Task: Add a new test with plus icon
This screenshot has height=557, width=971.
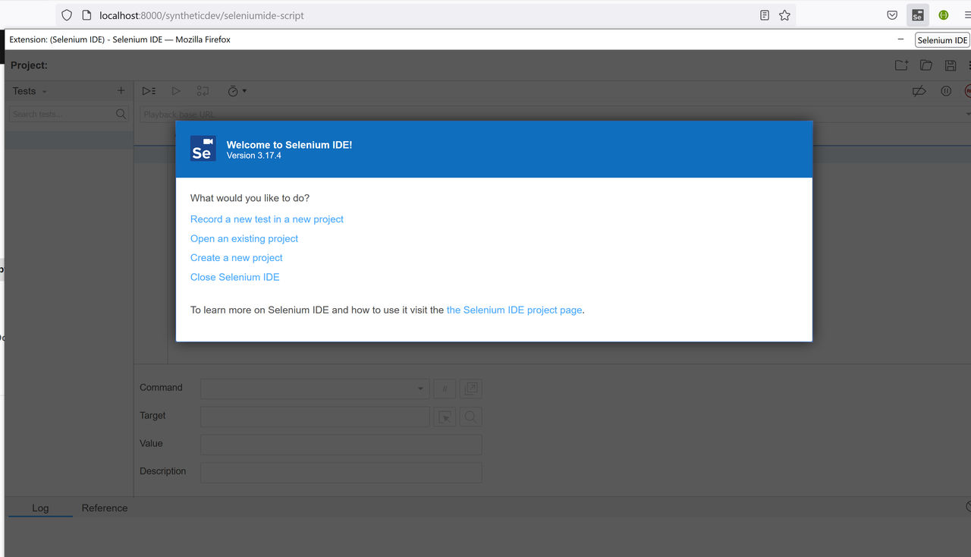Action: pyautogui.click(x=121, y=91)
